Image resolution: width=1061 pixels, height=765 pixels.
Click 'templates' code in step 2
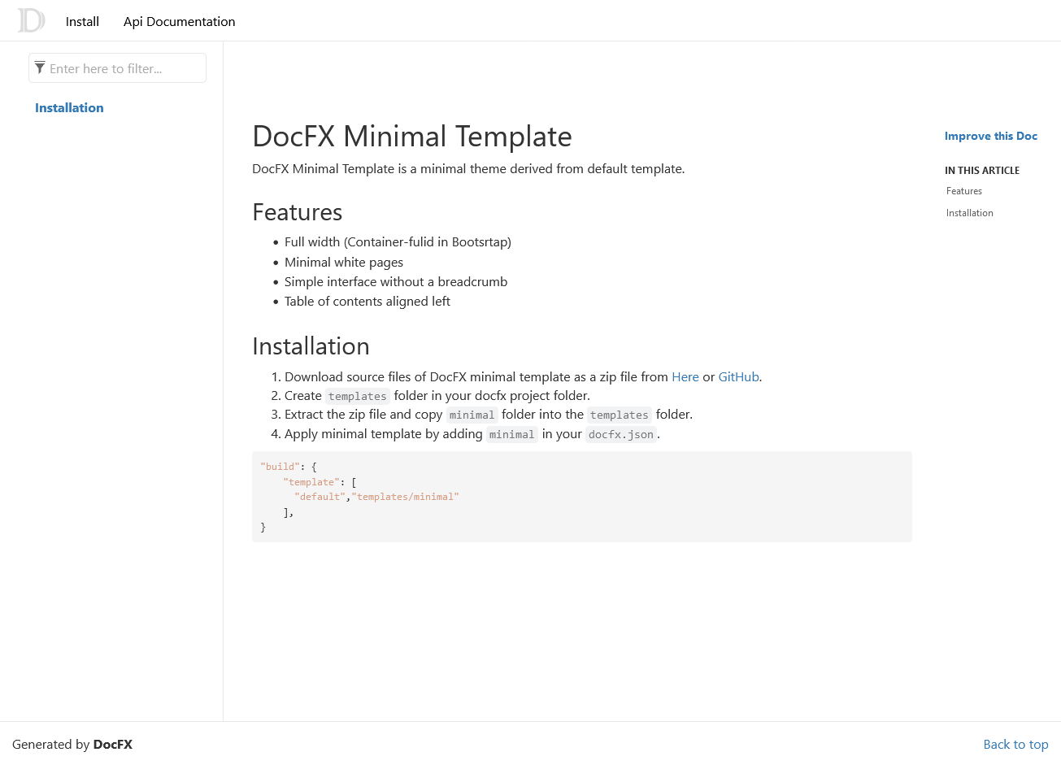[358, 396]
